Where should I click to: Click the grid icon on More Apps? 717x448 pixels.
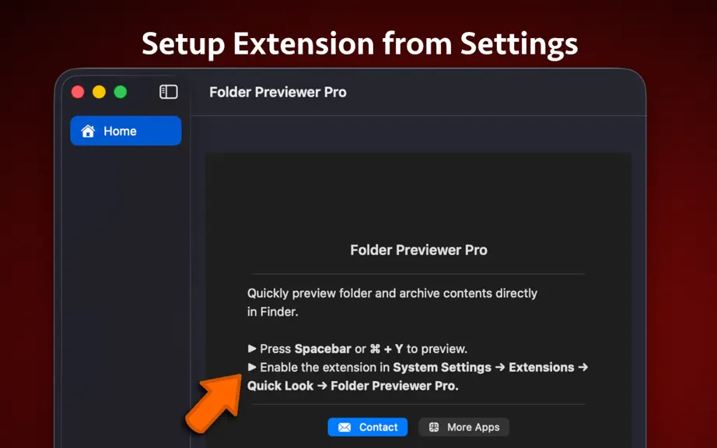pos(434,427)
